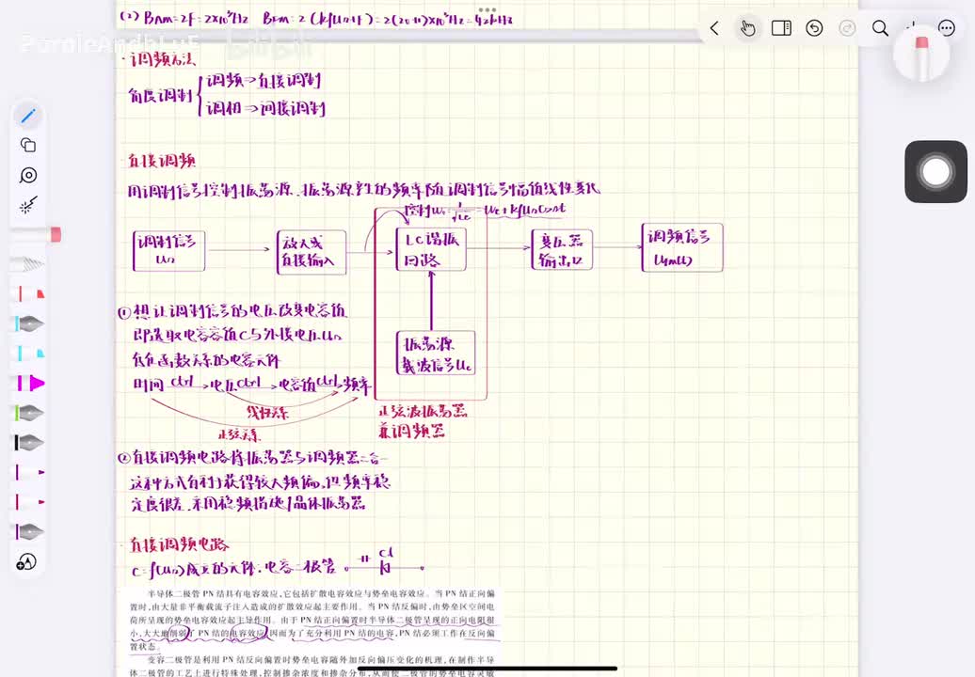Viewport: 975px width, 677px height.
Task: Choose the black fountain pen
Action: coord(29,443)
